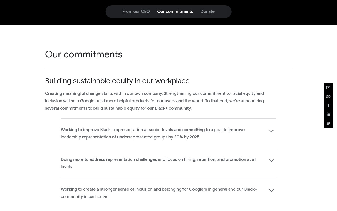Image resolution: width=337 pixels, height=211 pixels.
Task: Click the 'Our commitments' page heading
Action: click(84, 55)
